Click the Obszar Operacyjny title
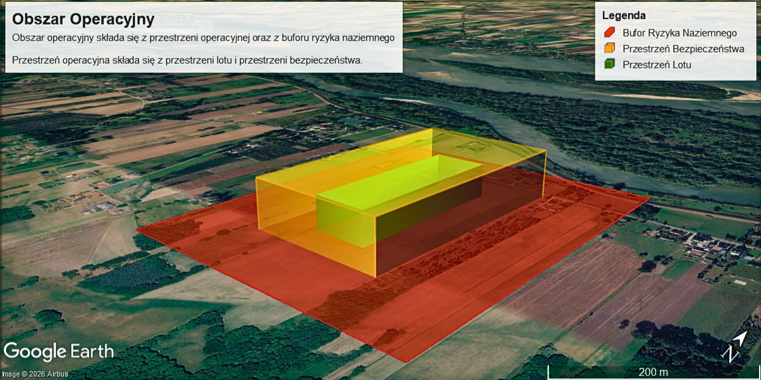The height and width of the screenshot is (380, 761). [83, 19]
